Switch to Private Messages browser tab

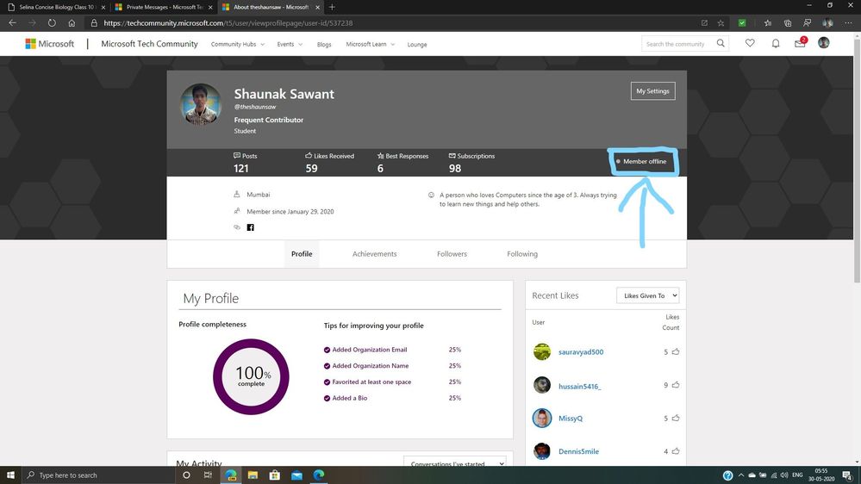pos(164,7)
